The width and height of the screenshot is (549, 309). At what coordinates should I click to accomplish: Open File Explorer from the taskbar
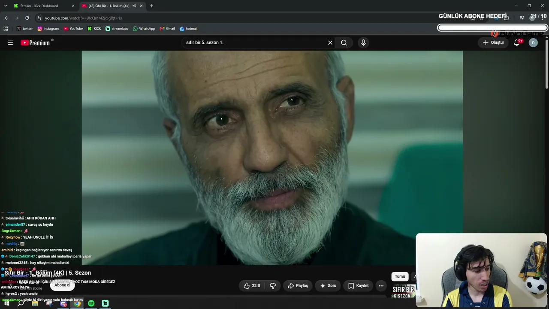[35, 303]
